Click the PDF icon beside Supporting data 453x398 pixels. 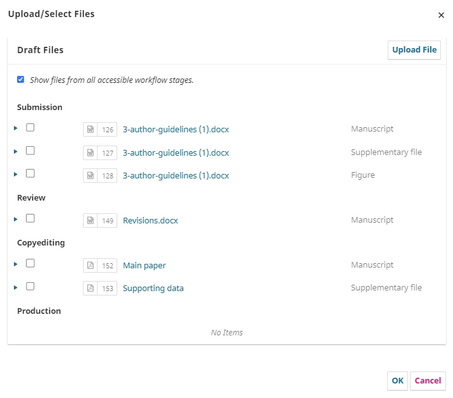point(91,289)
